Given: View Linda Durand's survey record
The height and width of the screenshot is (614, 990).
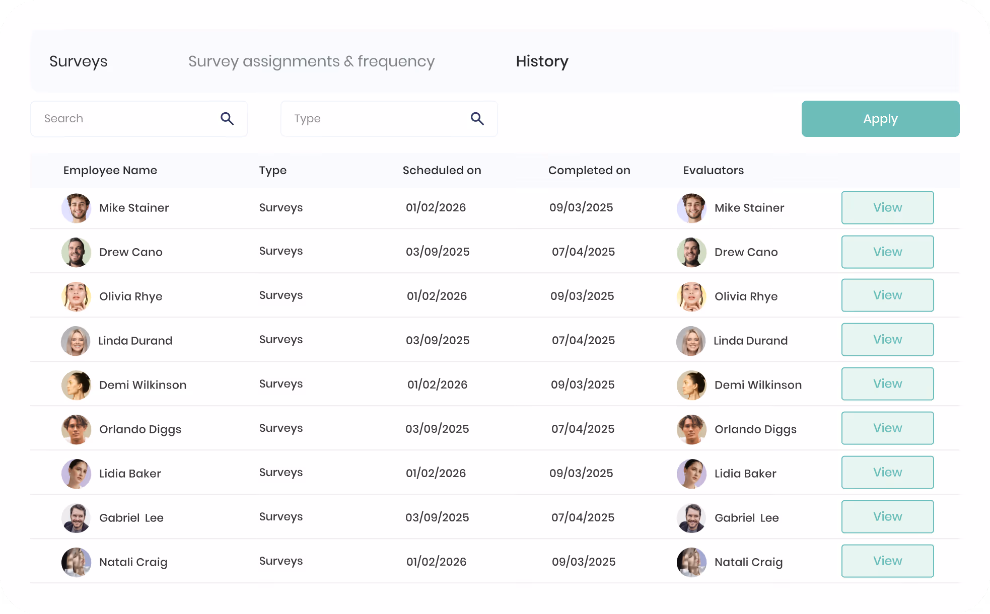Looking at the screenshot, I should pos(887,339).
